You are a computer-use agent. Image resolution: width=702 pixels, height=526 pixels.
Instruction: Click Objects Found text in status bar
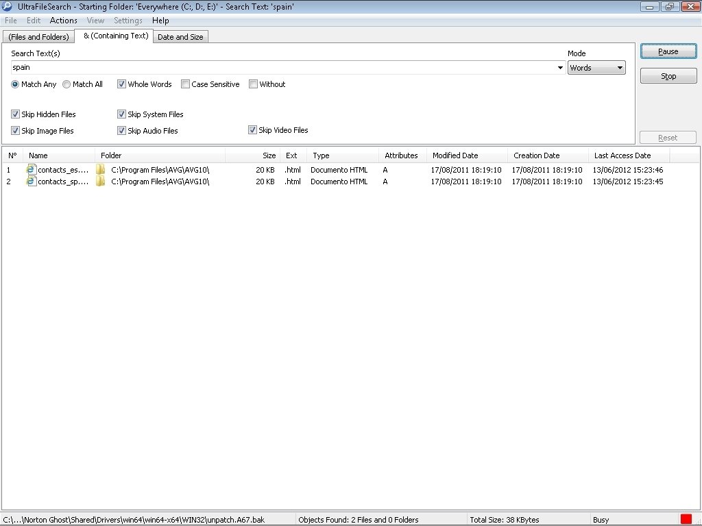pyautogui.click(x=358, y=520)
